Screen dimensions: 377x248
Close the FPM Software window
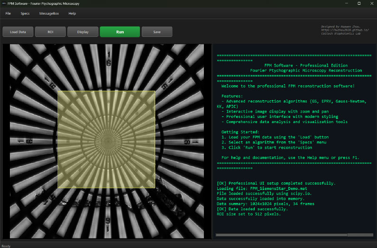point(371,3)
